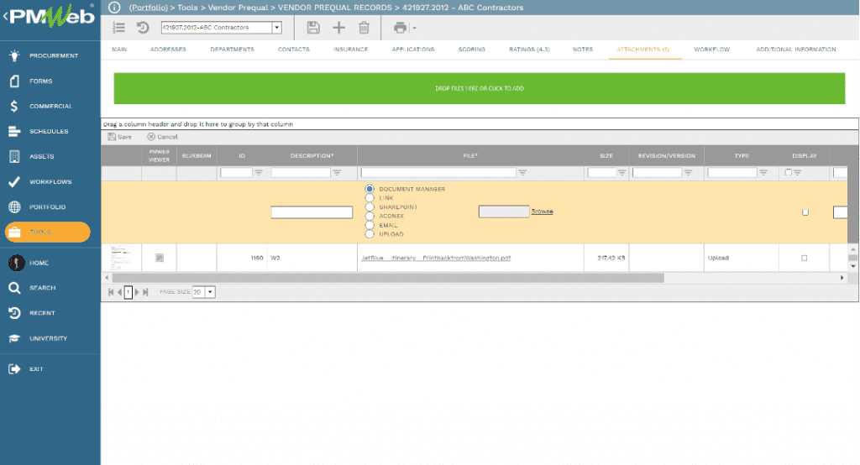The width and height of the screenshot is (860, 465).
Task: Open the Workflows module
Action: point(50,182)
